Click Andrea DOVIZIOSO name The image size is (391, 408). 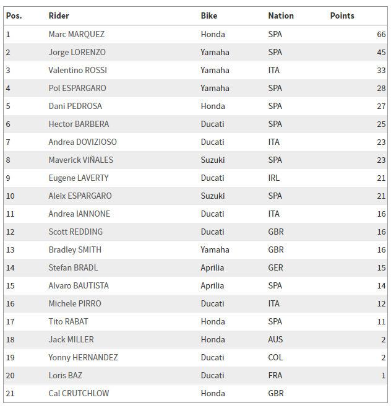pyautogui.click(x=82, y=142)
